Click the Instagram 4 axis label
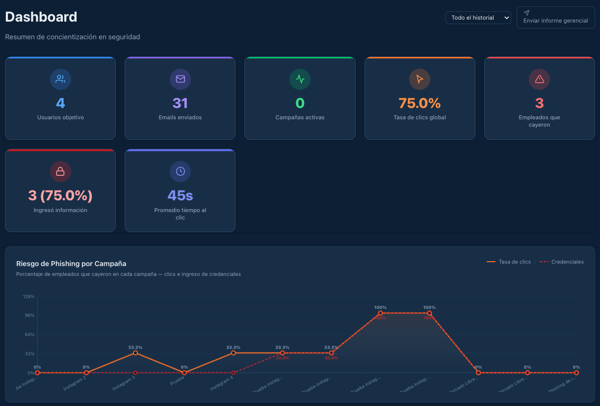The image size is (600, 406). 223,383
